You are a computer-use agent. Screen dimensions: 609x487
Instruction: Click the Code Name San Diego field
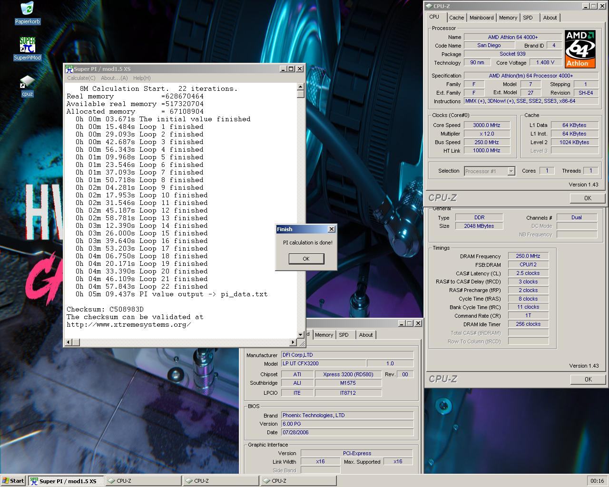[x=489, y=46]
